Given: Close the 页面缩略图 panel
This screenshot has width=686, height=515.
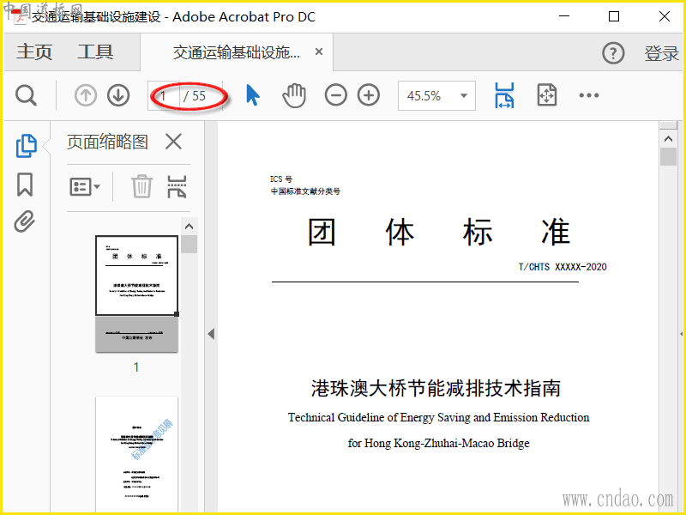Looking at the screenshot, I should 173,142.
